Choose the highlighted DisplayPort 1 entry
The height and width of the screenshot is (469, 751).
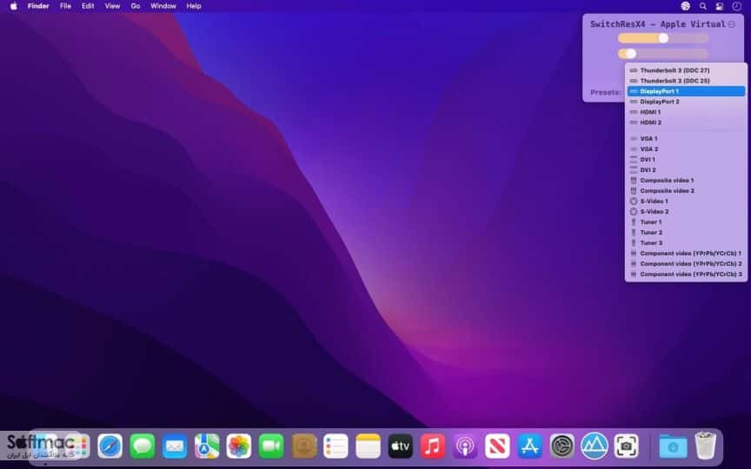pyautogui.click(x=686, y=91)
